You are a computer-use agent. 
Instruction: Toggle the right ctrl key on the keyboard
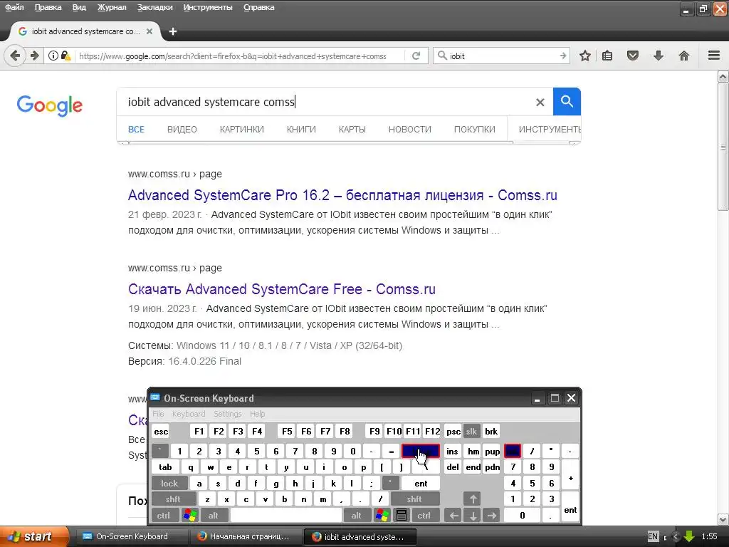coord(424,516)
